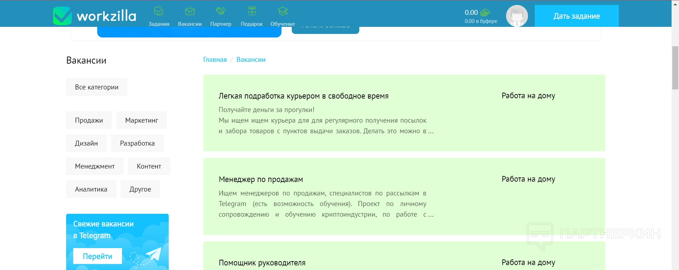
Task: Filter vacancies by Маркетинг
Action: coord(141,120)
